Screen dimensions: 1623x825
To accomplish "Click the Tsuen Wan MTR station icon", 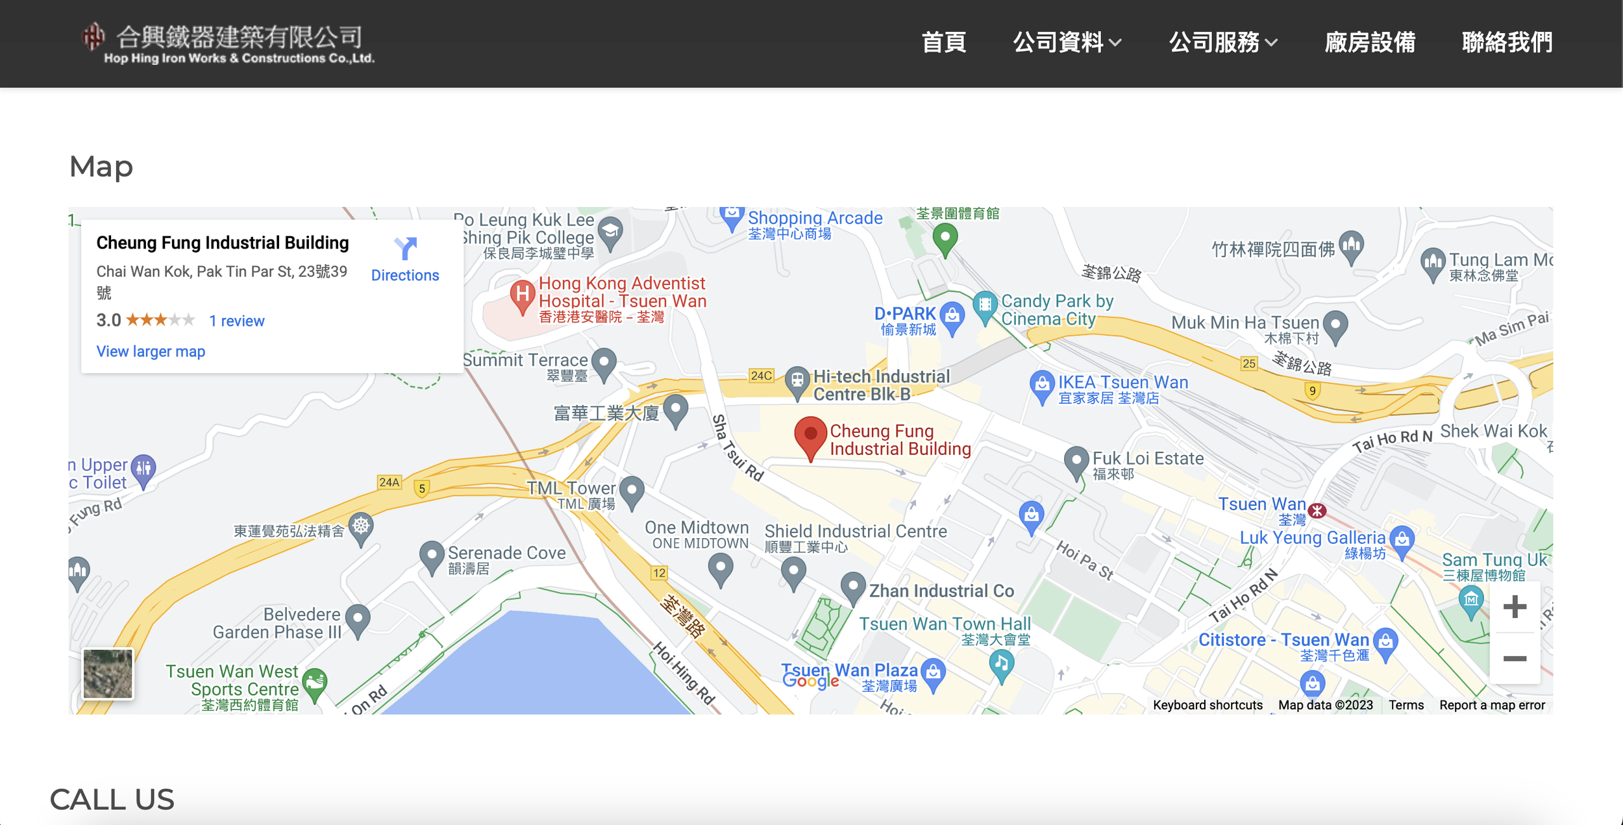I will [x=1317, y=511].
